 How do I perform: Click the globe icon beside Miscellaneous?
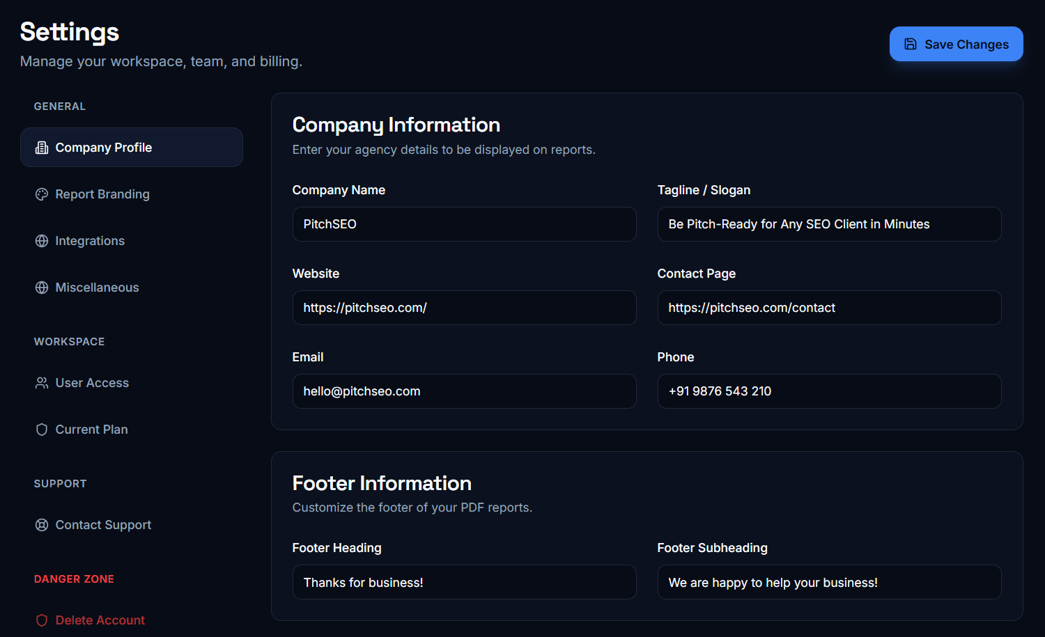42,288
